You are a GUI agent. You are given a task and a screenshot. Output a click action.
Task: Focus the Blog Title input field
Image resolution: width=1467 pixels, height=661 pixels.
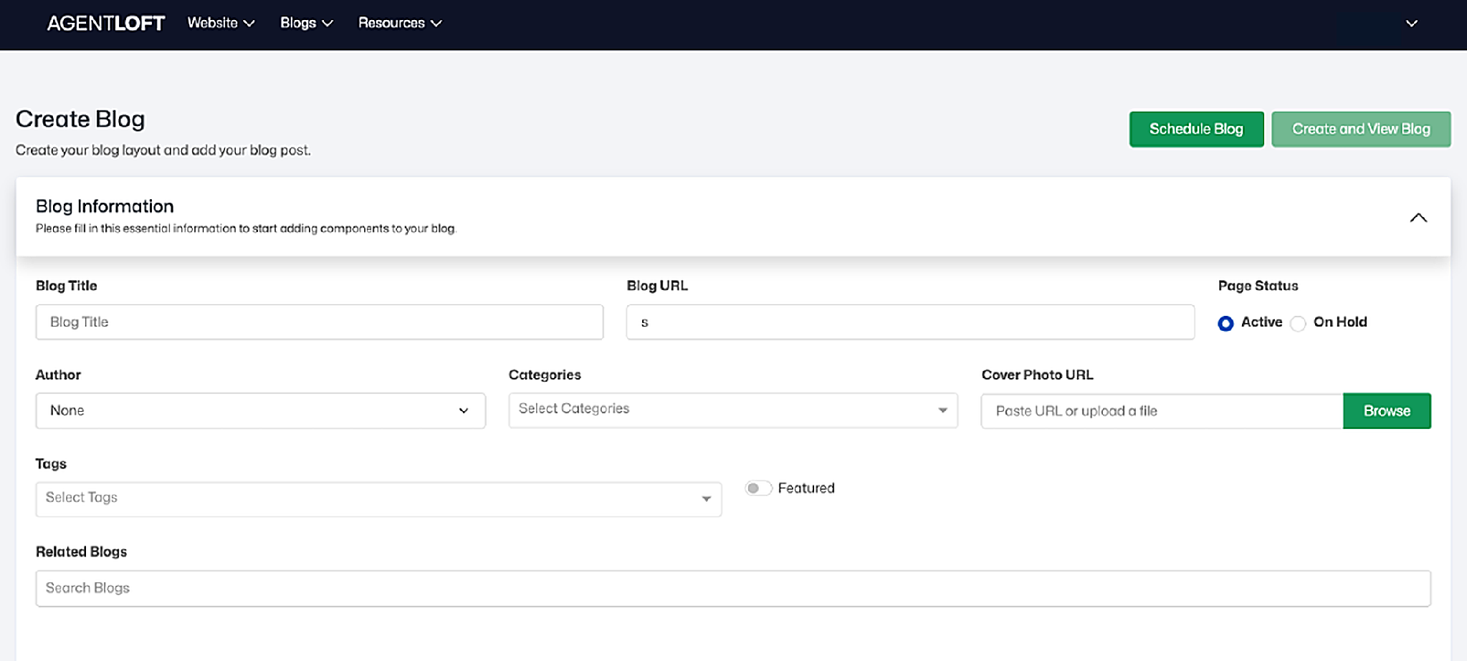320,322
